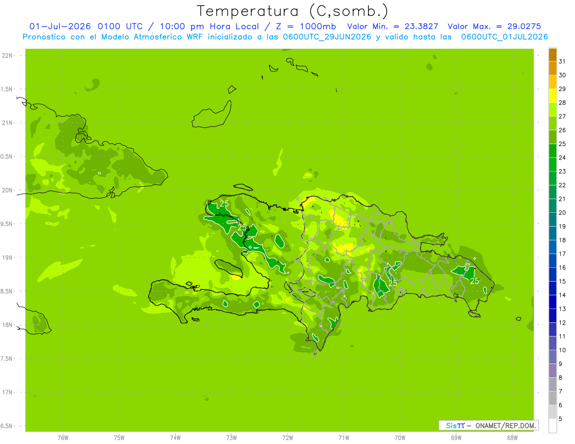This screenshot has height=444, width=575.
Task: Click the "68W" longitude axis label
Action: [512, 438]
